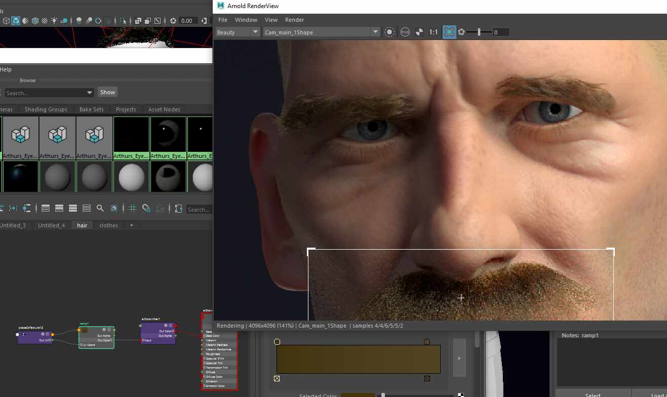The image size is (667, 397).
Task: Expand the Hypershade browser search dropdown arrow
Action: click(x=90, y=93)
